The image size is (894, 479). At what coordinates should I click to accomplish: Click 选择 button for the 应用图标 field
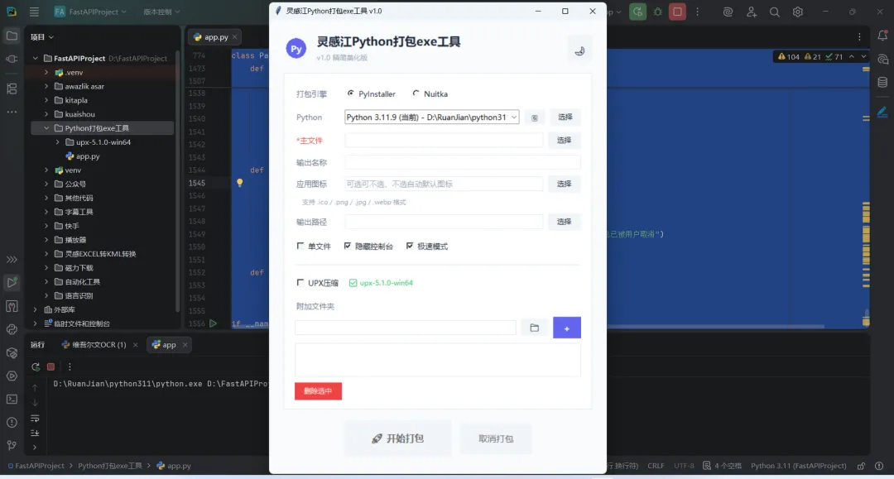click(564, 184)
